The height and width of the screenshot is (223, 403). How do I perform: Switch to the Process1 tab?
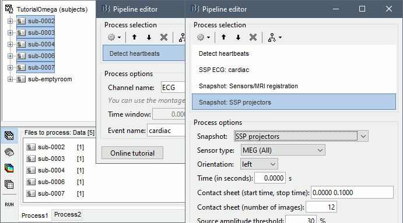[x=34, y=215]
